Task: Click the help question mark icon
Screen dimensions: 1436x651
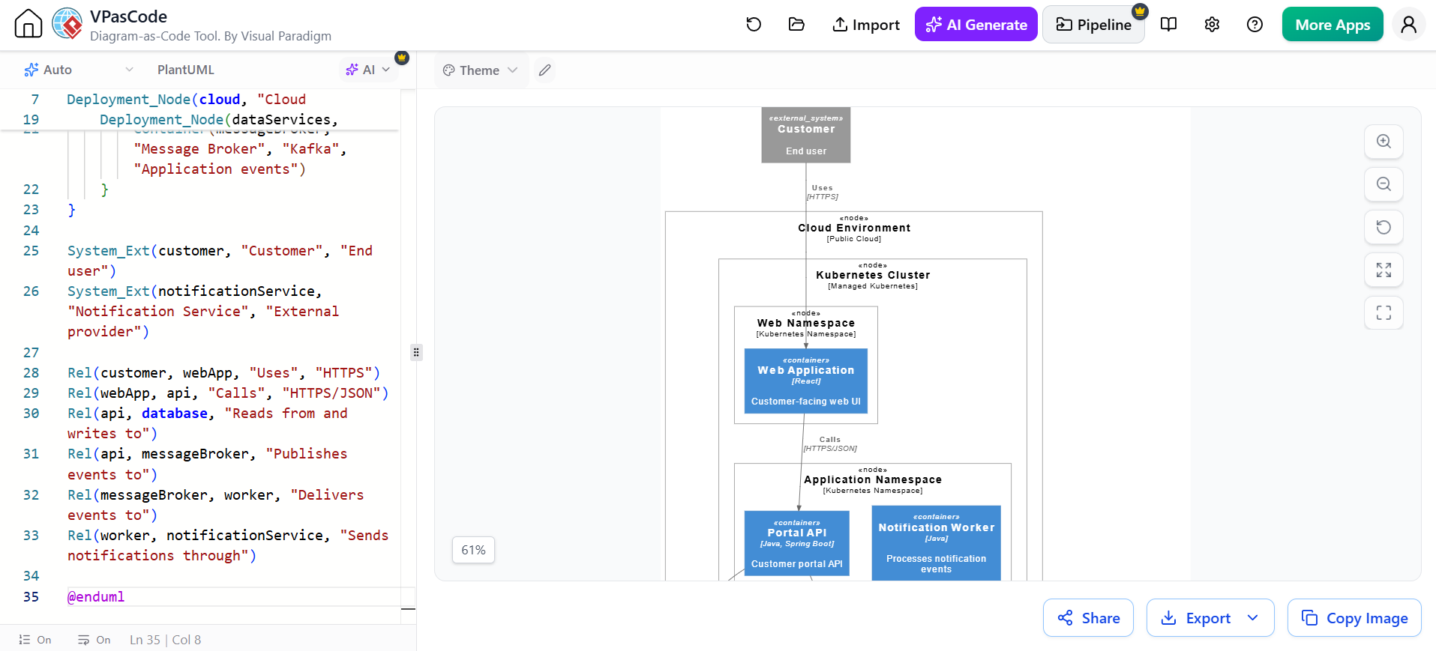Action: pyautogui.click(x=1255, y=25)
